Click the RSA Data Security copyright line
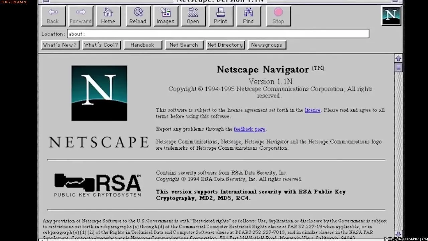428x241 pixels. point(229,179)
